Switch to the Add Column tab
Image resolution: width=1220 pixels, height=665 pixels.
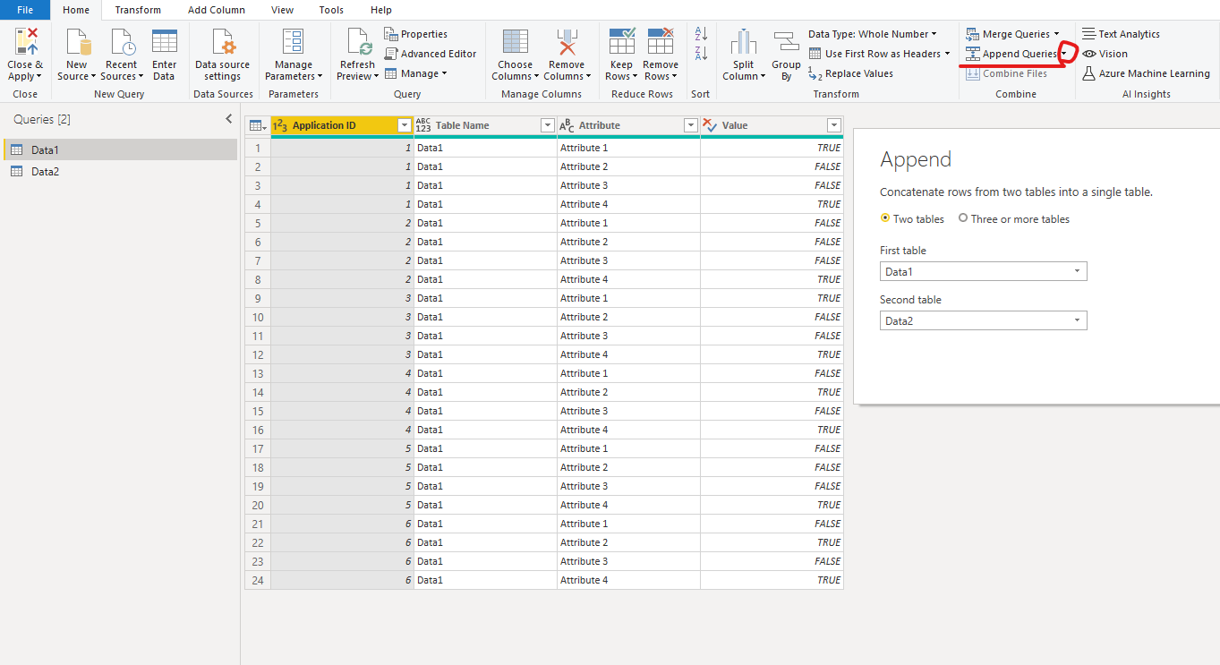point(217,10)
